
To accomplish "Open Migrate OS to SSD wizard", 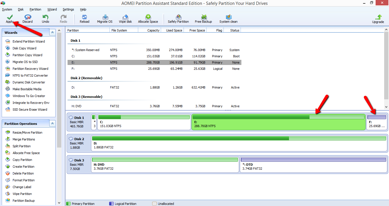I will 25,62.
